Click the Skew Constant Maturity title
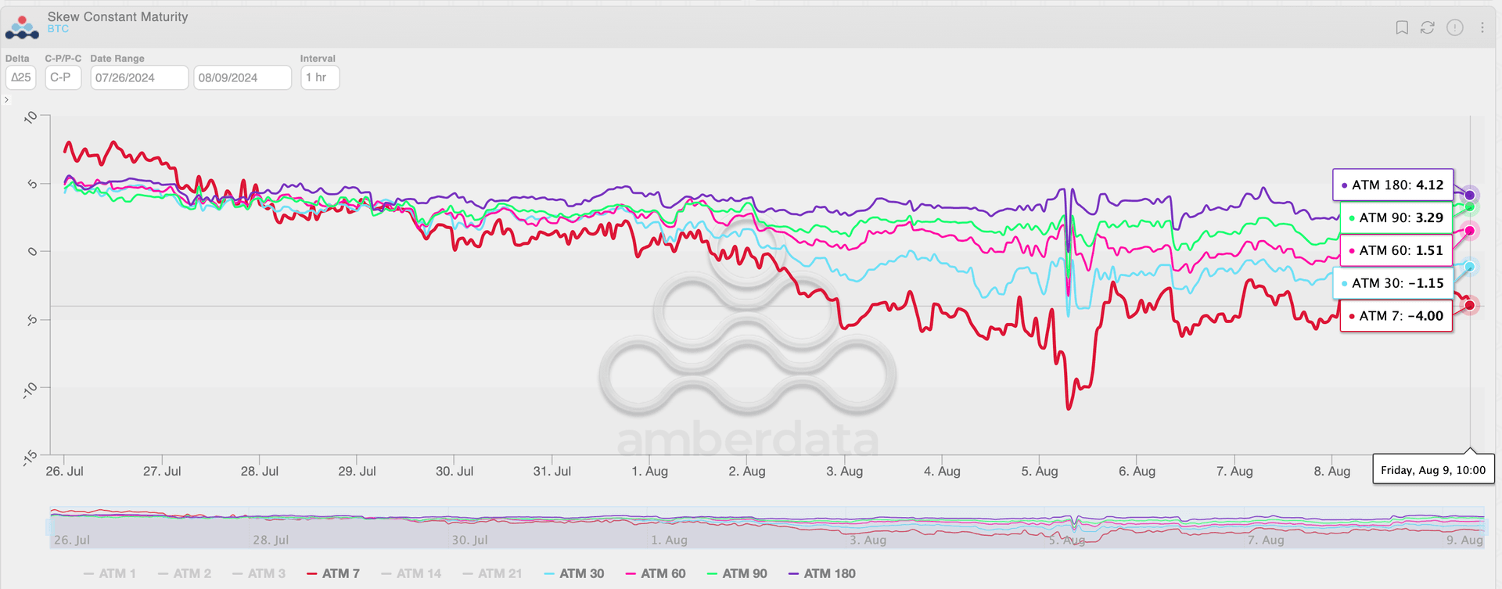1502x589 pixels. pos(117,16)
